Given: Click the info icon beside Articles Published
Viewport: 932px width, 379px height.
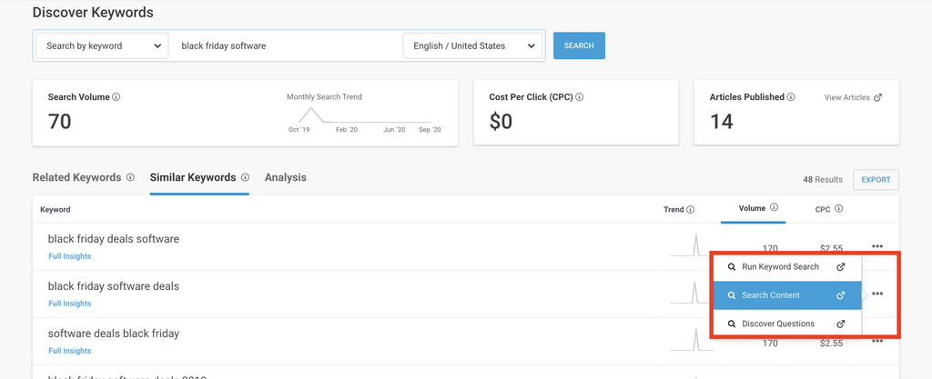Looking at the screenshot, I should point(791,97).
